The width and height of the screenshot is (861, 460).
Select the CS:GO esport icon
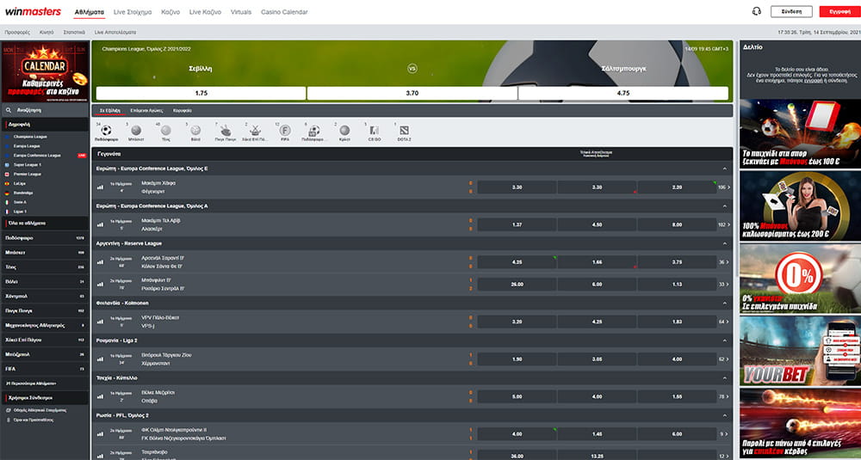(x=375, y=131)
